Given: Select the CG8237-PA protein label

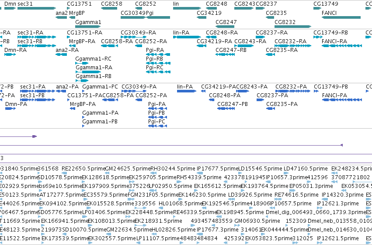Looking at the screenshot, I should tap(272, 95).
